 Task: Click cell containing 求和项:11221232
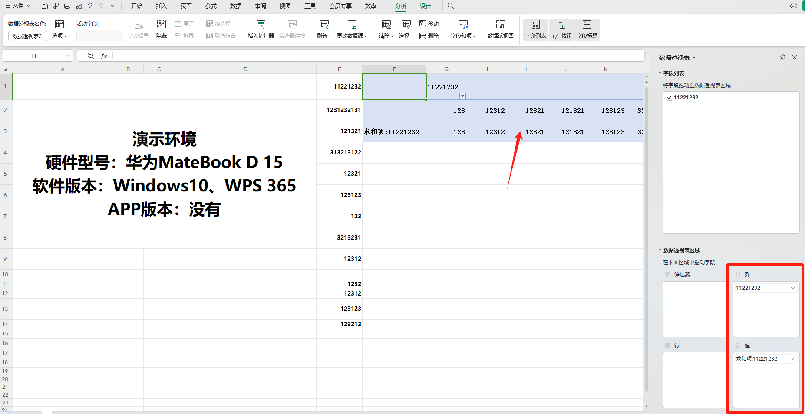coord(394,131)
